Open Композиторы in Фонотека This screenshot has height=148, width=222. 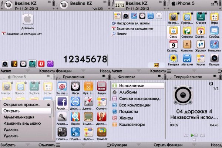138,124
